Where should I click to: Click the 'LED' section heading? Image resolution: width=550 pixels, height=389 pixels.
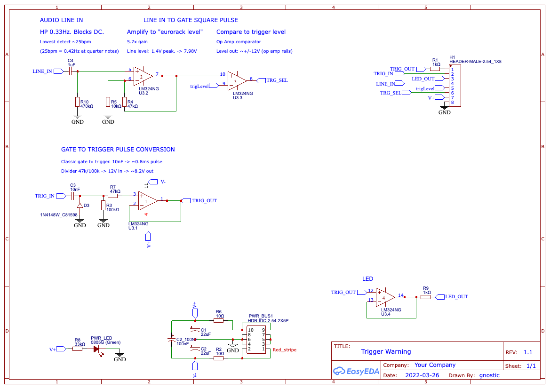point(367,279)
